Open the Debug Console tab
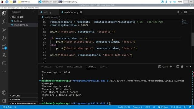The image size is (194, 109). (x=75, y=67)
